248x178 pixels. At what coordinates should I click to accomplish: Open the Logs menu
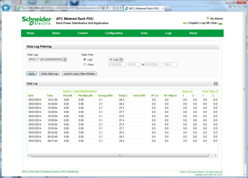click(x=168, y=33)
